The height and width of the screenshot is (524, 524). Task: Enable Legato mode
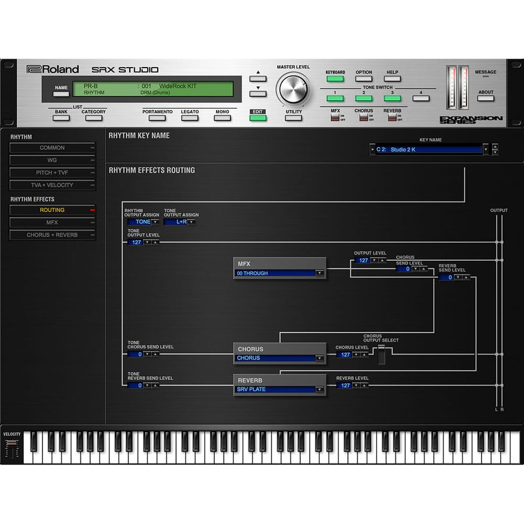pos(190,118)
